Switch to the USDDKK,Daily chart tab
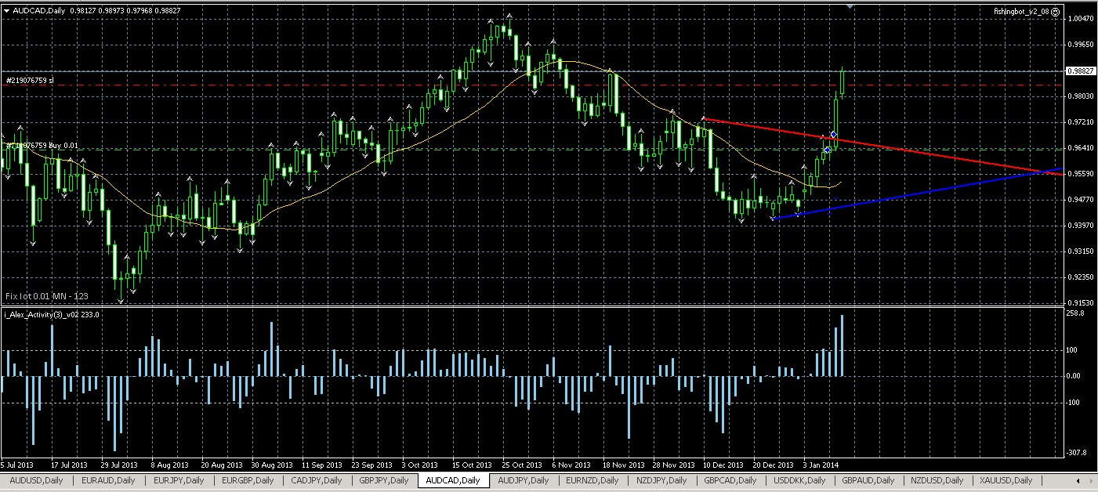This screenshot has width=1098, height=492. pyautogui.click(x=799, y=480)
